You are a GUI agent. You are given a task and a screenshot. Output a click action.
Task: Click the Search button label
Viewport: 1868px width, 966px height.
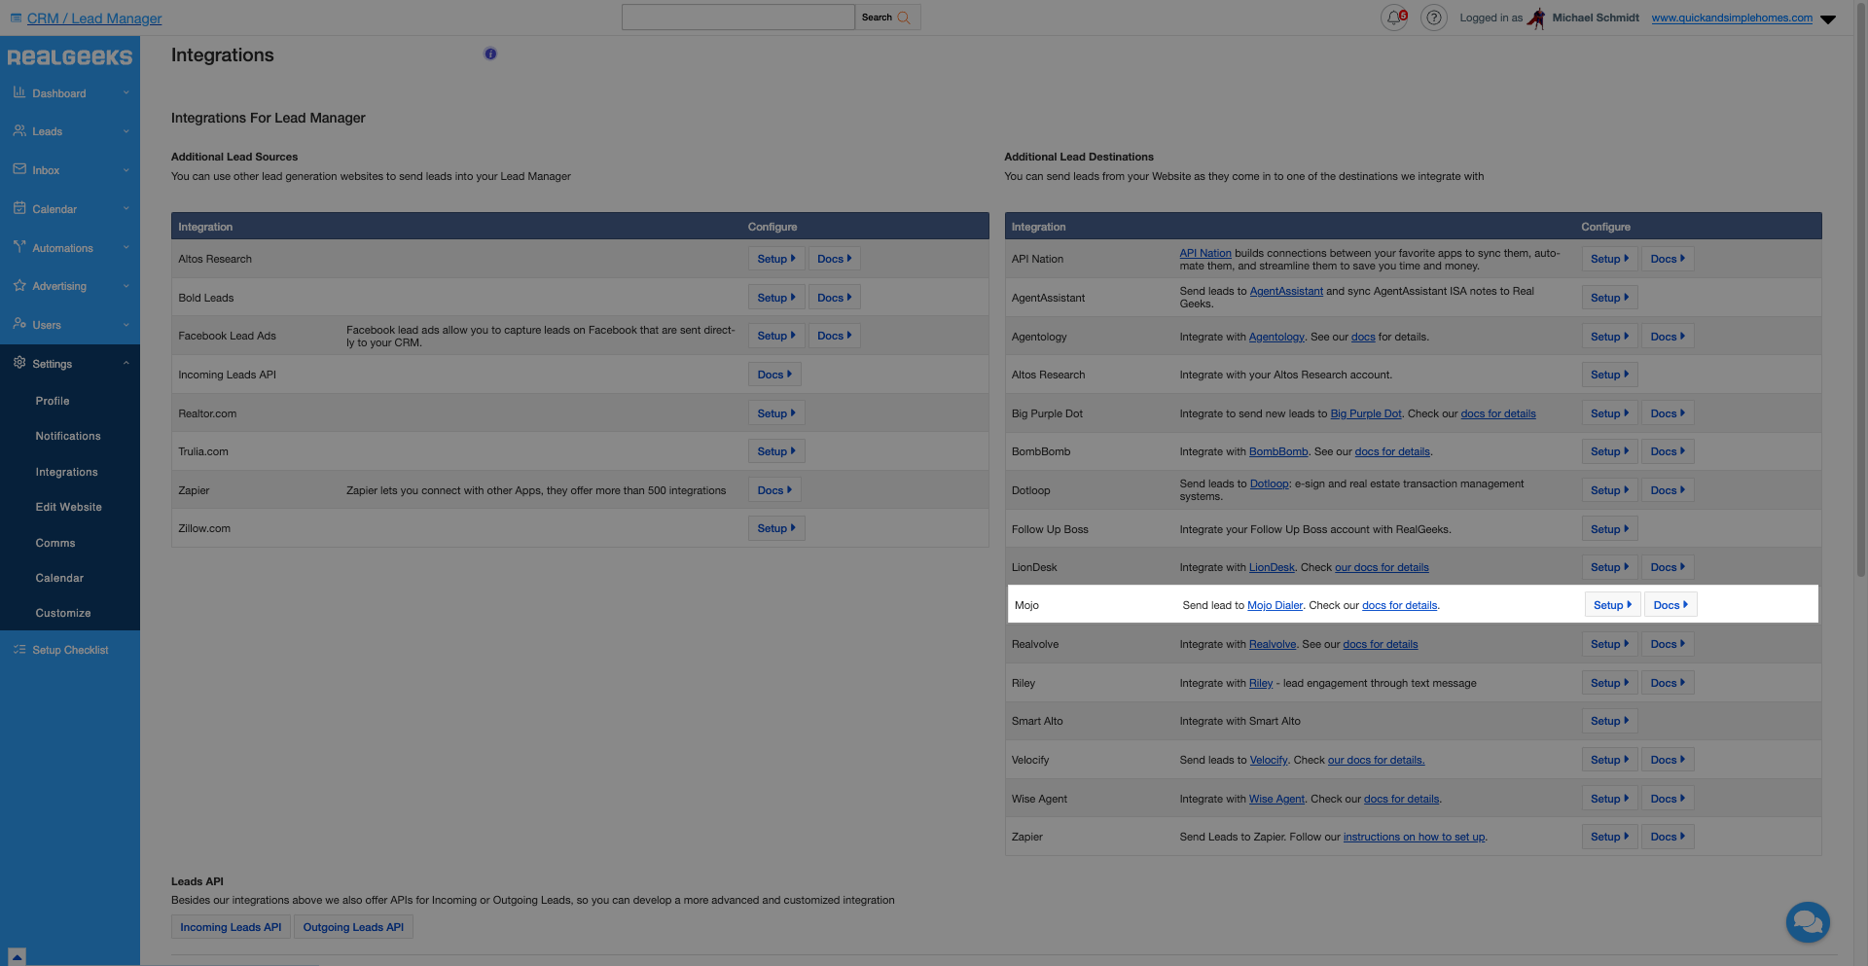coord(877,18)
